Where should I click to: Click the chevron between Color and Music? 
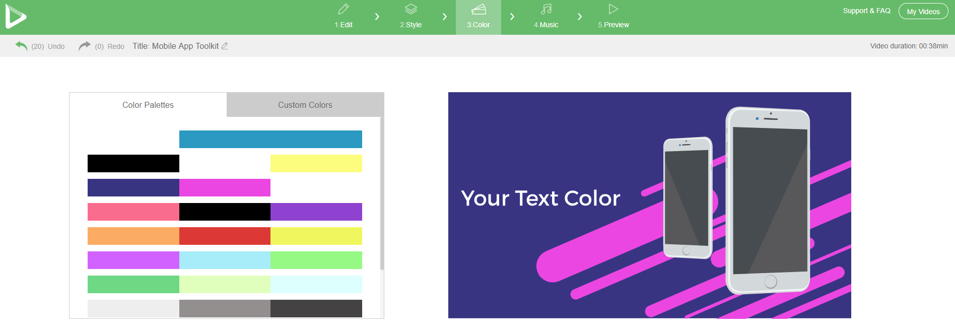click(512, 17)
